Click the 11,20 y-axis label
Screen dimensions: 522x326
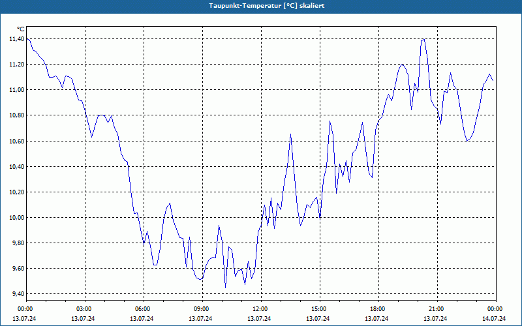coord(16,64)
